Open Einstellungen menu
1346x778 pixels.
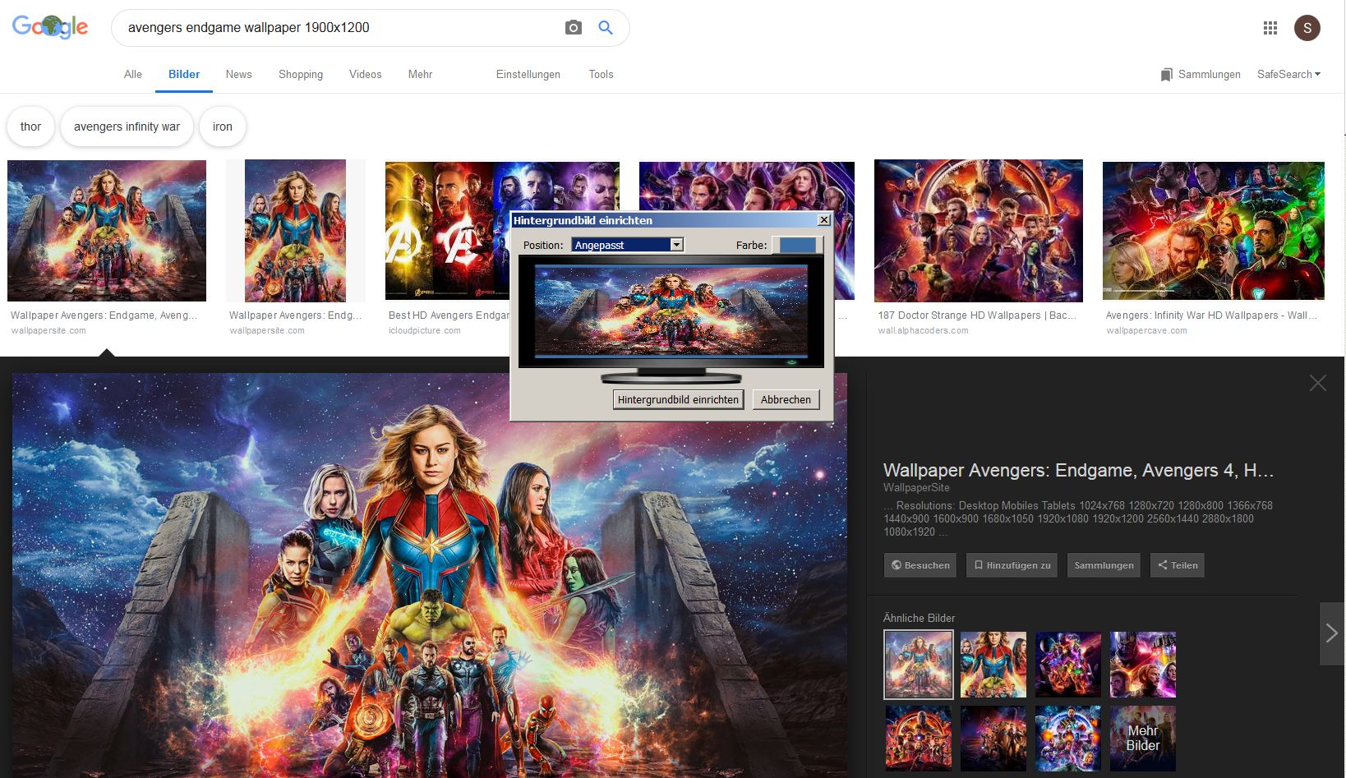click(528, 74)
